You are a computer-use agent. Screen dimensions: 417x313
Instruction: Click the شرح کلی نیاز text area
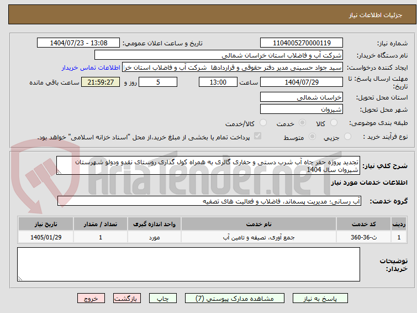tap(208, 165)
